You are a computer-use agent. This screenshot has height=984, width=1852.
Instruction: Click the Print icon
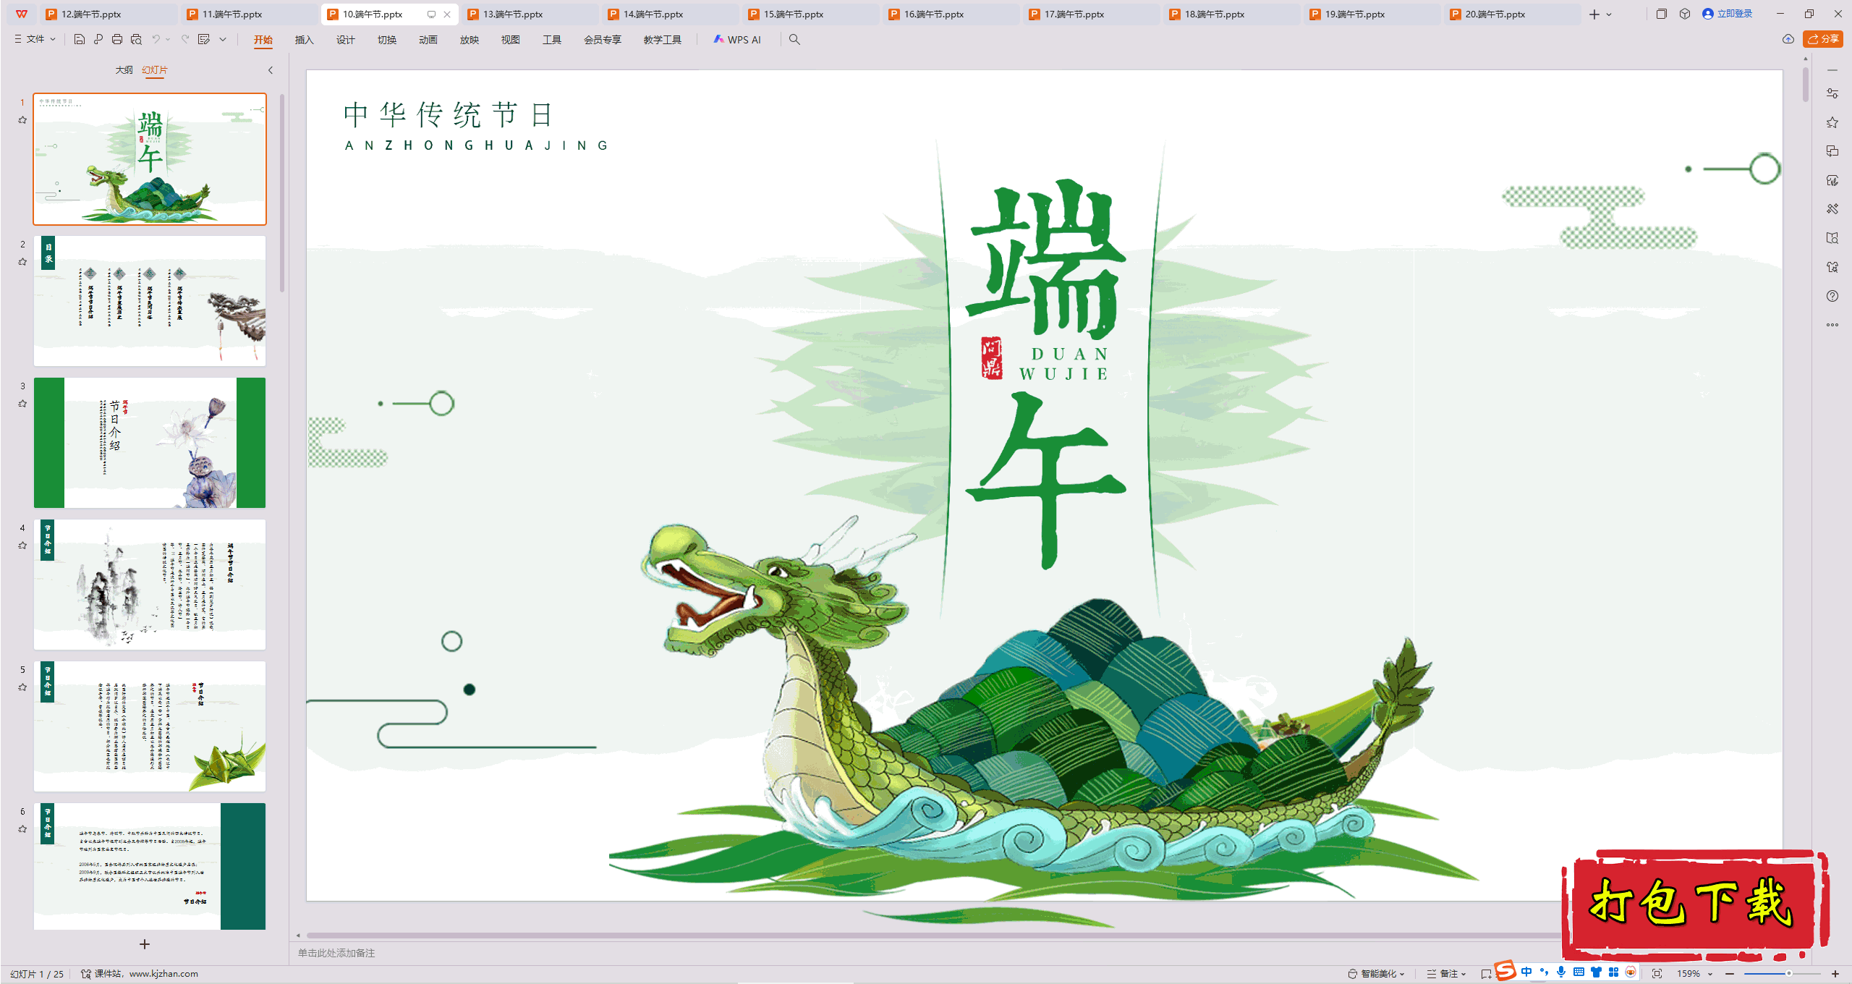(117, 40)
